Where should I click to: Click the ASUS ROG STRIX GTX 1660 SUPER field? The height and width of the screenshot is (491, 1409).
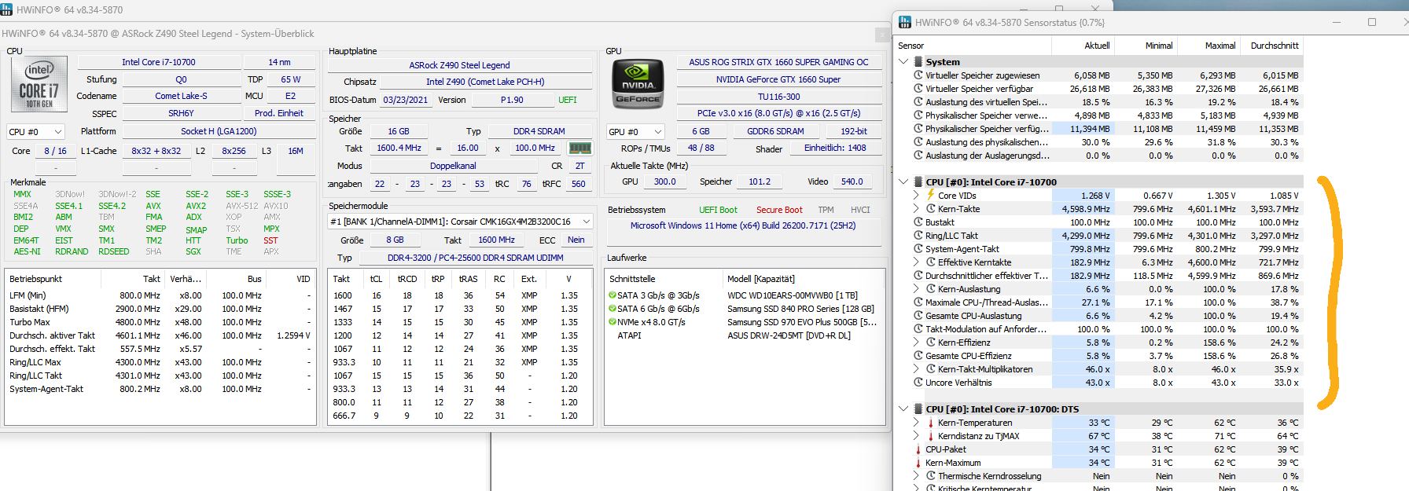point(778,62)
